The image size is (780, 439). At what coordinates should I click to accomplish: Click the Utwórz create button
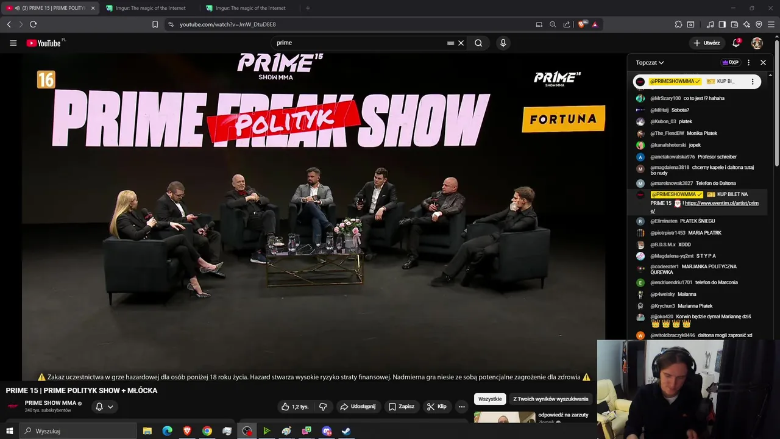(706, 43)
